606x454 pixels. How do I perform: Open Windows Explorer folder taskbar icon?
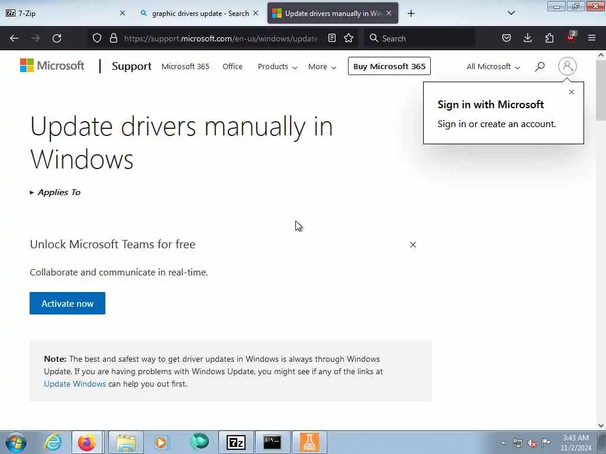click(x=126, y=442)
